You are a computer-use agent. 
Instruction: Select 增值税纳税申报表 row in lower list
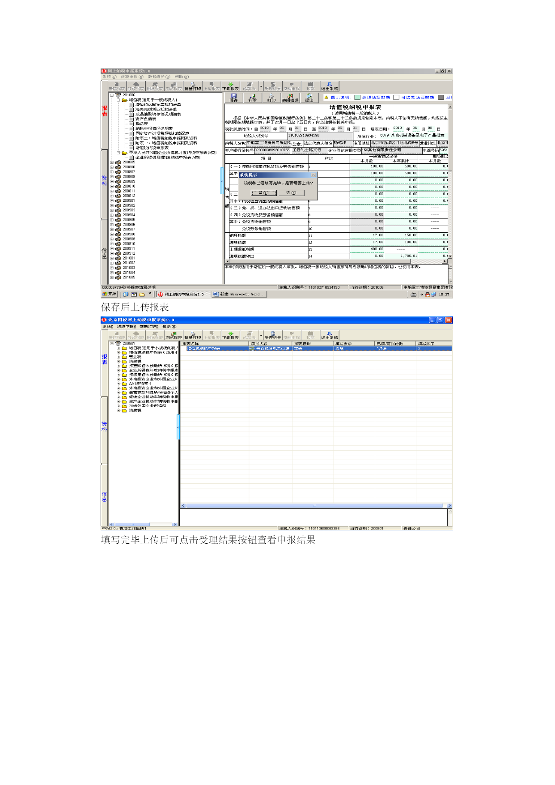316,349
